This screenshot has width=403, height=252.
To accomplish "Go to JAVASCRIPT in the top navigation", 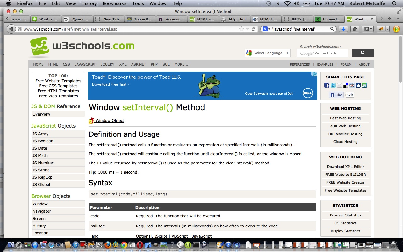I will coord(85,64).
